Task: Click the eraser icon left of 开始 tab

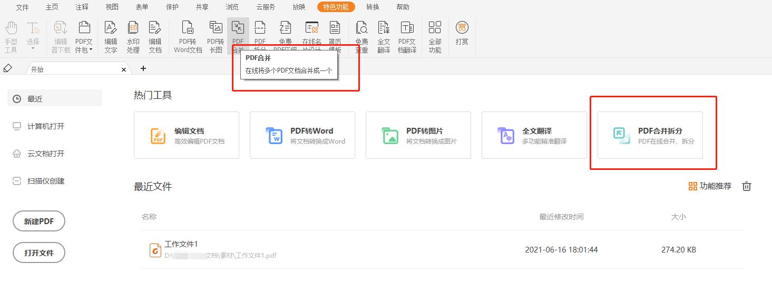Action: tap(7, 68)
